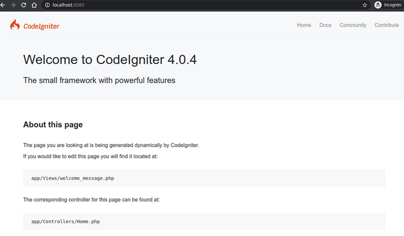
Task: Click the About this page heading
Action: click(x=53, y=125)
